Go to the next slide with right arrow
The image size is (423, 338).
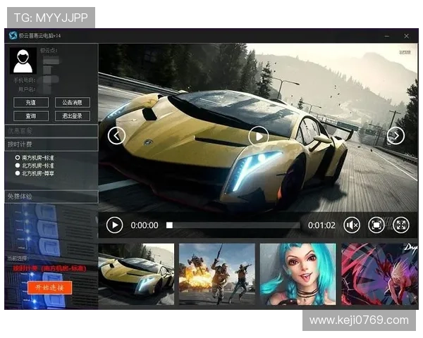pos(396,135)
